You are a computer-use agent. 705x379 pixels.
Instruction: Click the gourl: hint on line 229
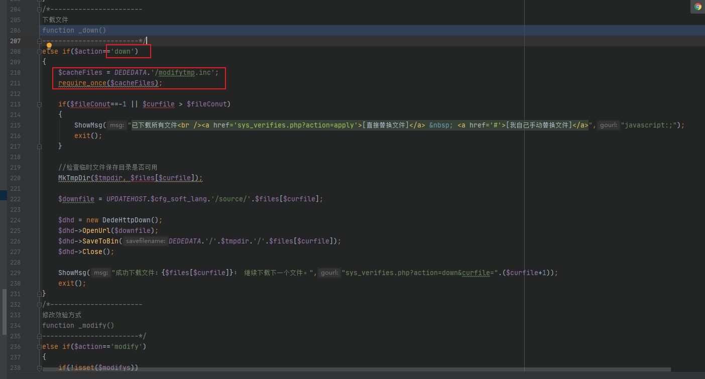pyautogui.click(x=329, y=273)
